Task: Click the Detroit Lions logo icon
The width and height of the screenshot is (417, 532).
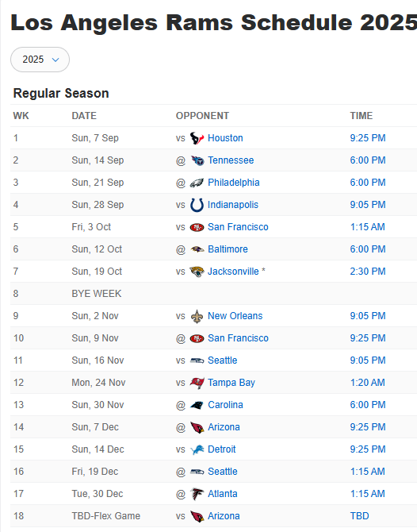Action: pyautogui.click(x=197, y=449)
